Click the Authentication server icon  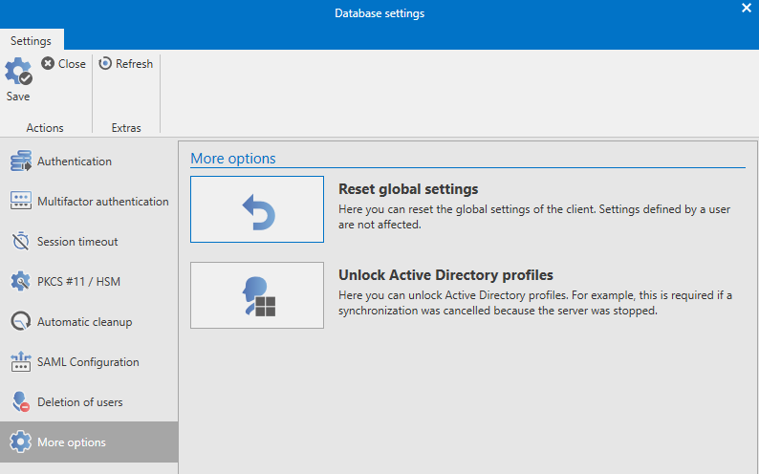pyautogui.click(x=21, y=162)
